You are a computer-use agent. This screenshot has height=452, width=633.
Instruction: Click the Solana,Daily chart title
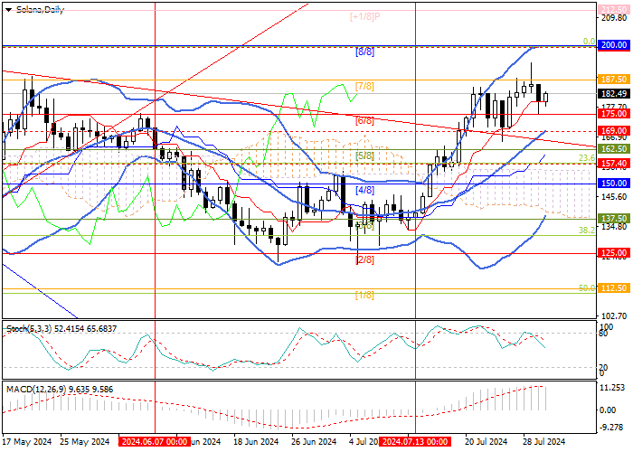(x=40, y=10)
